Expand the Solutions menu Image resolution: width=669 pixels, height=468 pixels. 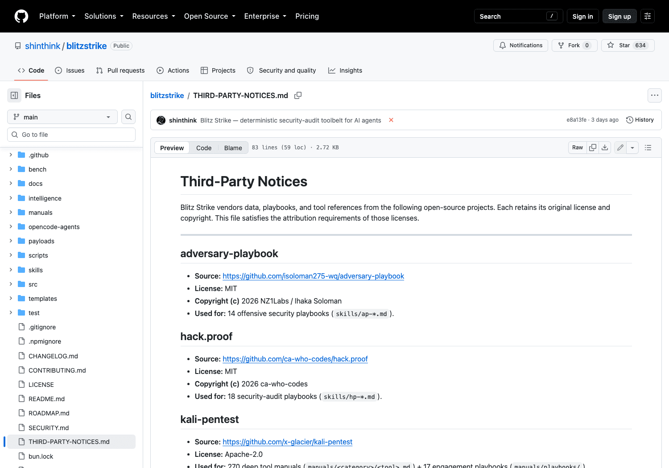[103, 16]
